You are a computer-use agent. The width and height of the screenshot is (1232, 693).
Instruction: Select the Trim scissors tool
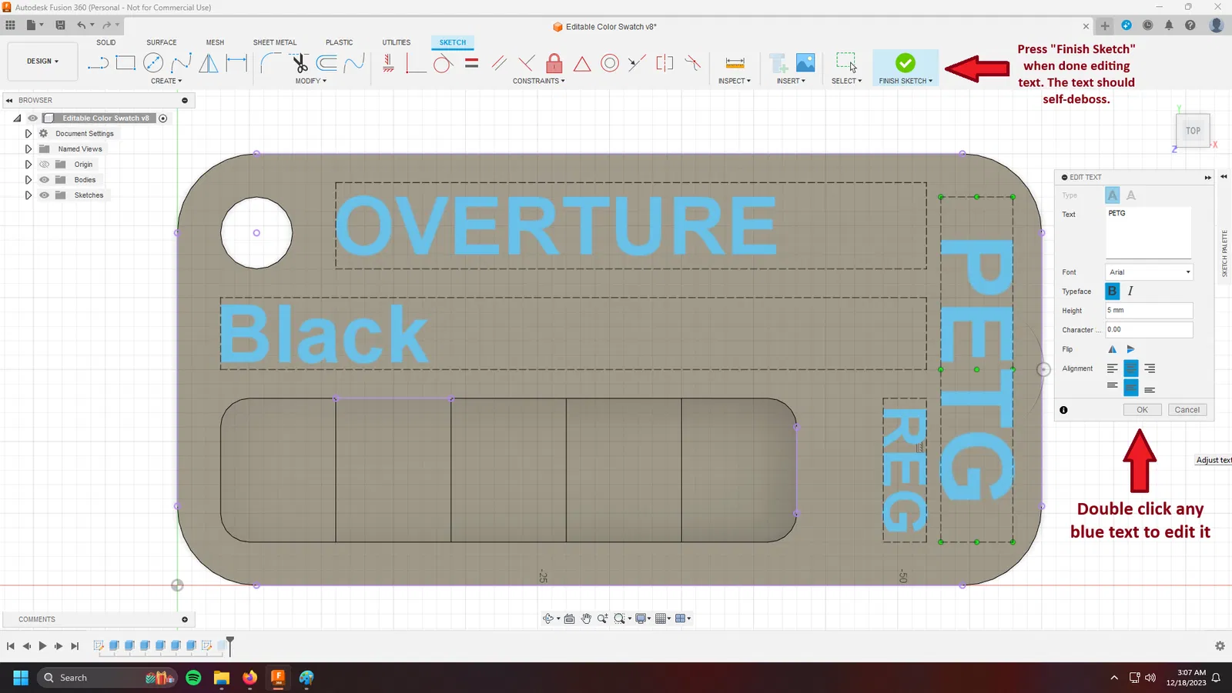point(300,62)
